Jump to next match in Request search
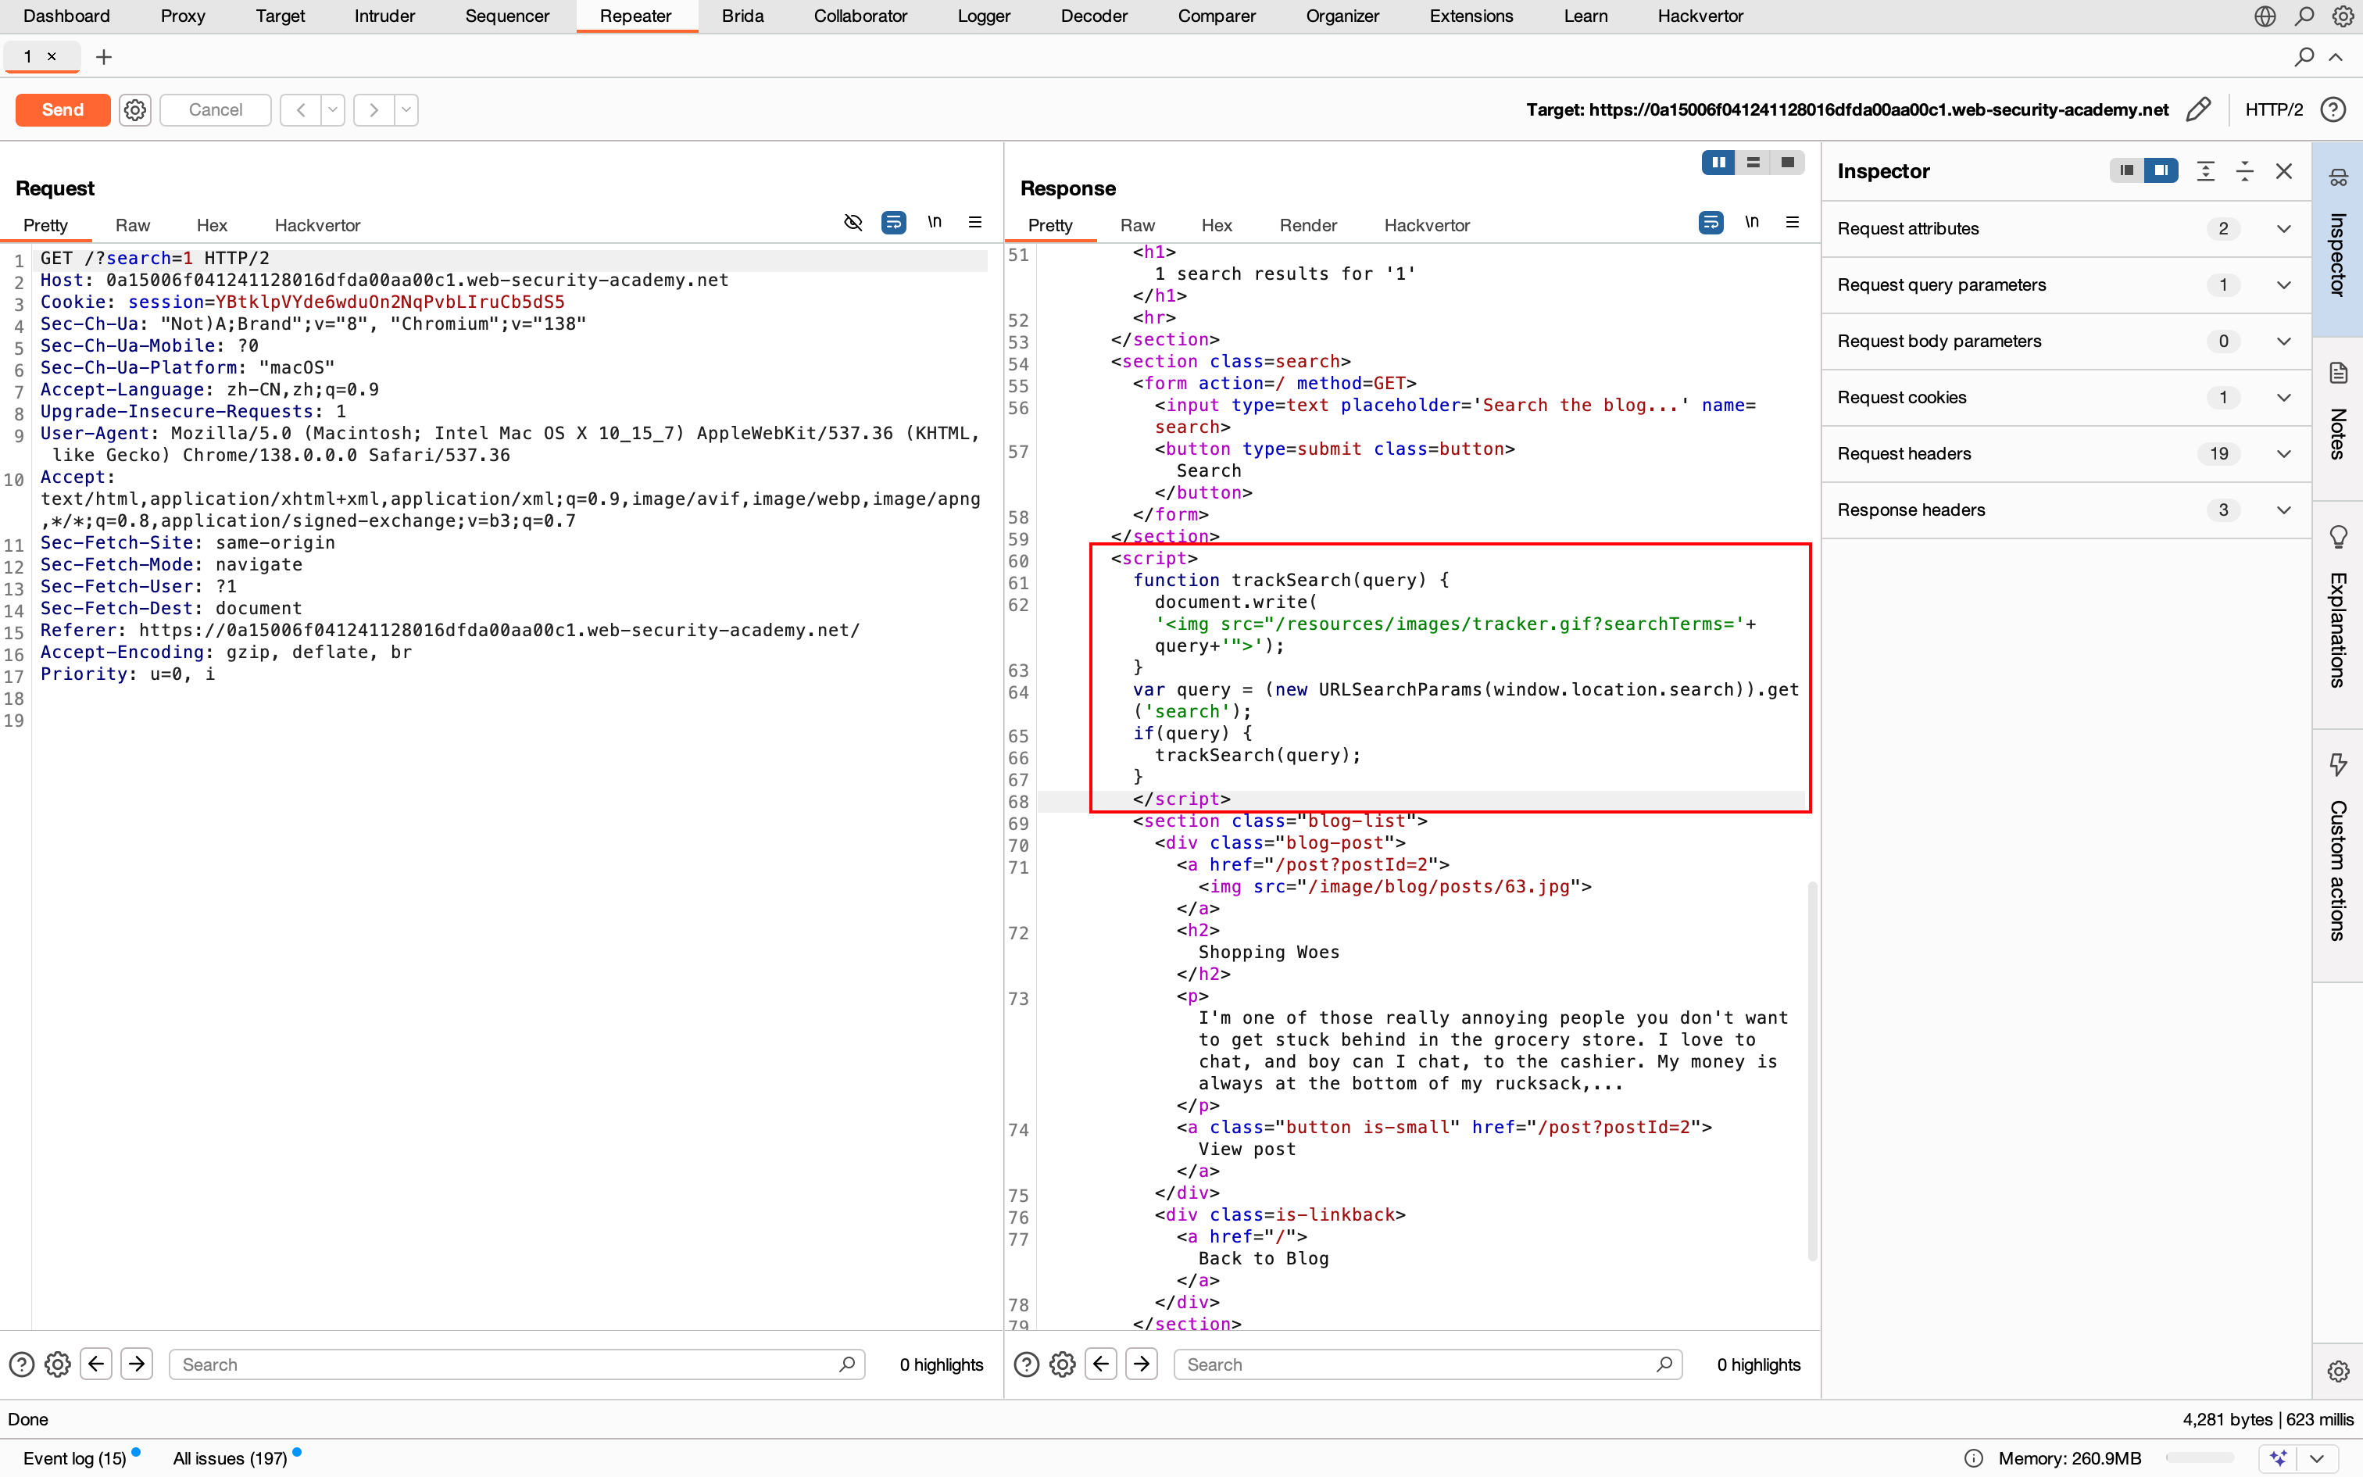This screenshot has width=2363, height=1477. pyautogui.click(x=137, y=1364)
